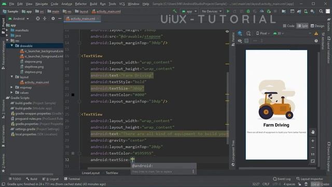
Task: Expand the java folder
Action: tap(7, 35)
